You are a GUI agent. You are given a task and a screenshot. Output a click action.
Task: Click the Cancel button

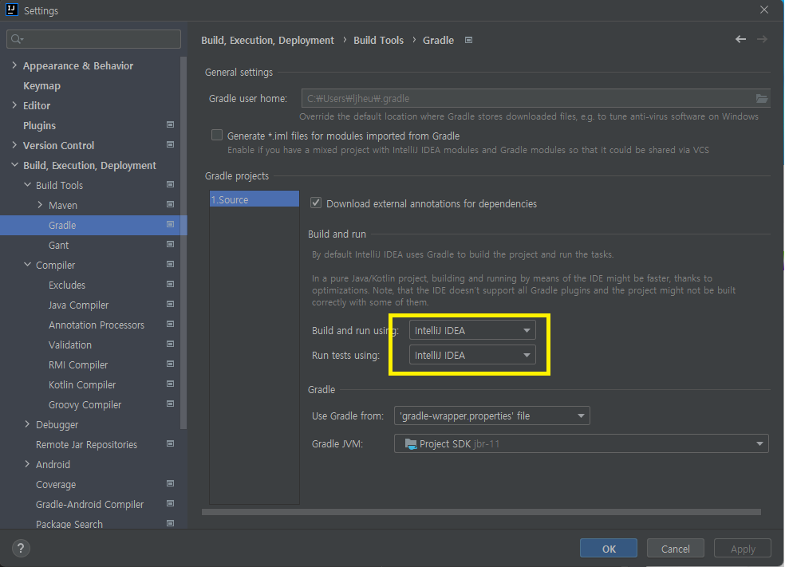pos(676,549)
